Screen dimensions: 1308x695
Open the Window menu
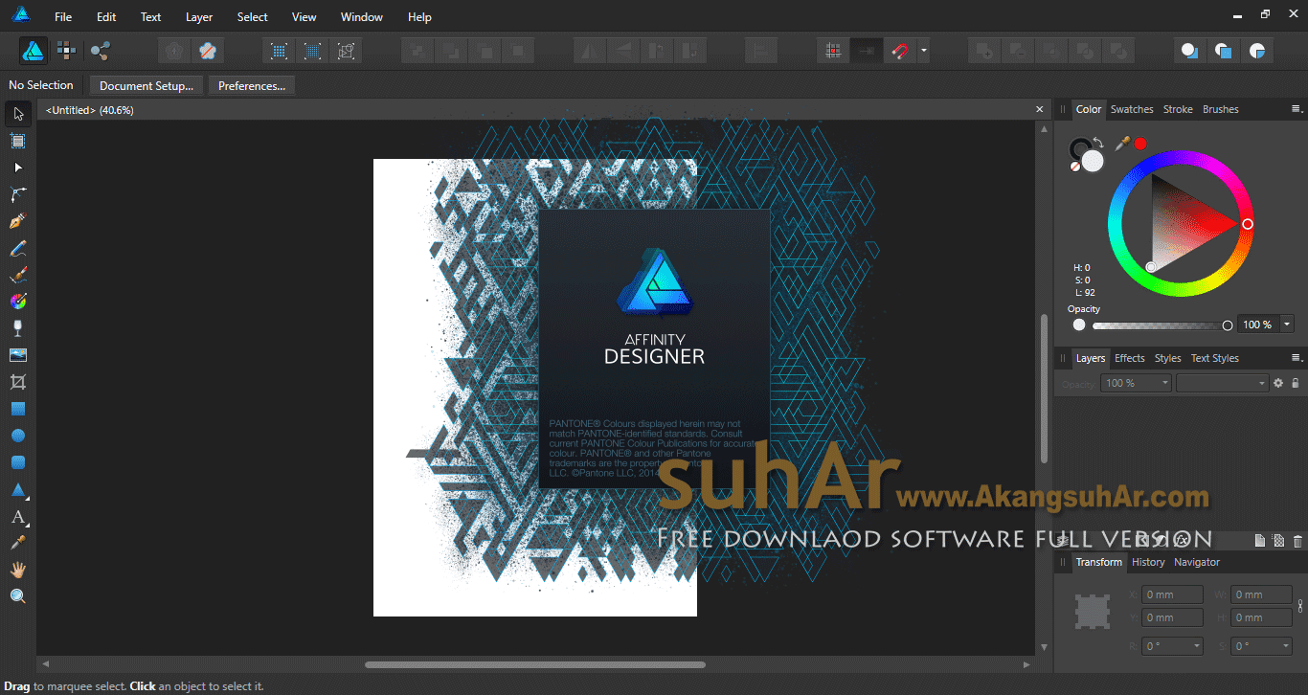(362, 17)
